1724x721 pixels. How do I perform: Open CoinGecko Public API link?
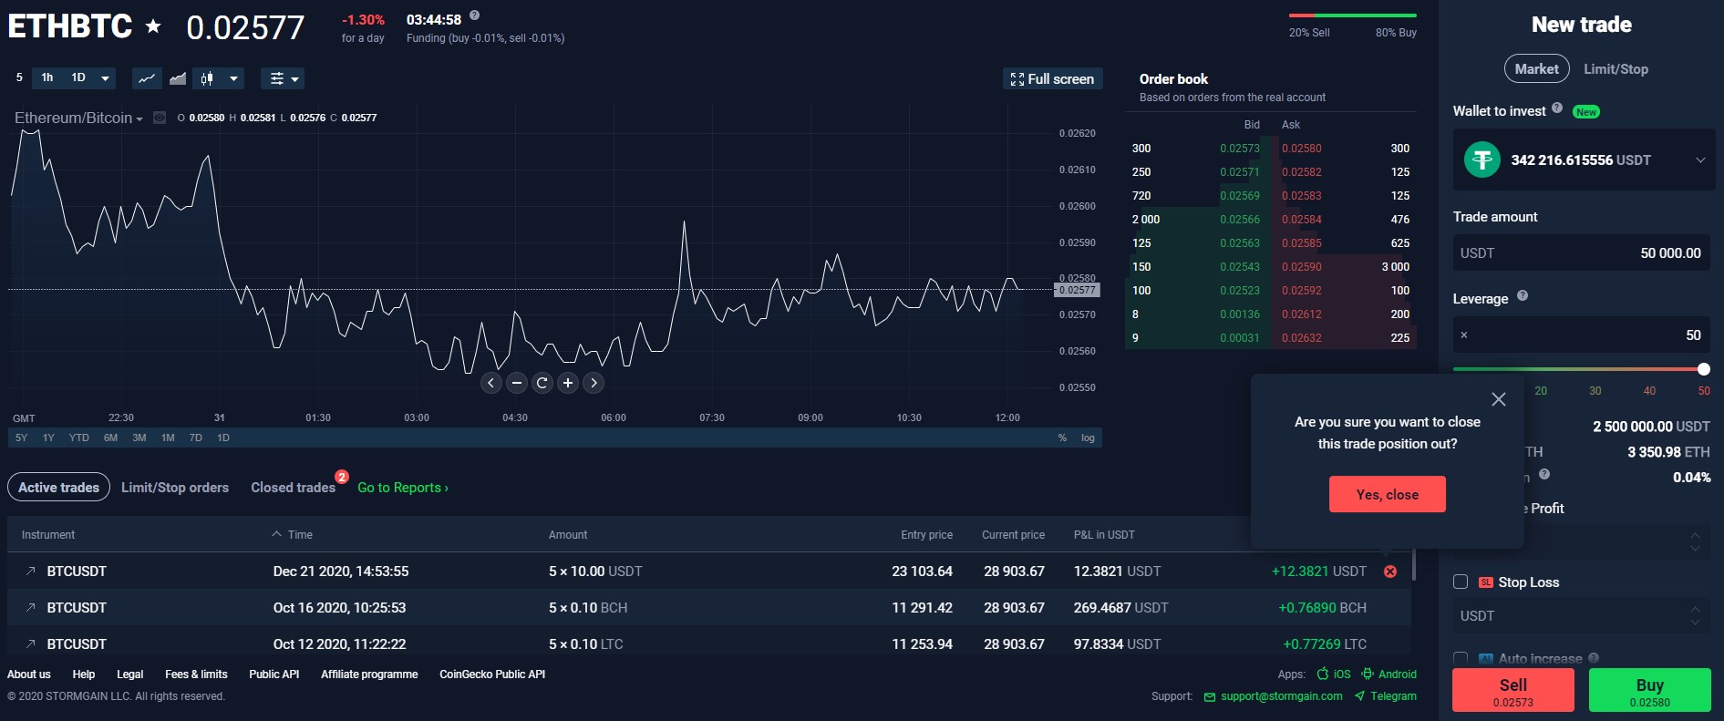pyautogui.click(x=492, y=675)
